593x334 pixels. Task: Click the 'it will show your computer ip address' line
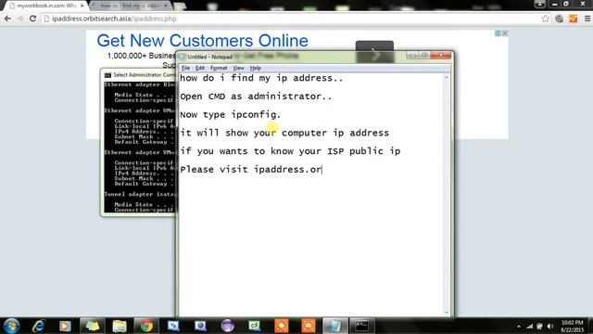point(284,133)
